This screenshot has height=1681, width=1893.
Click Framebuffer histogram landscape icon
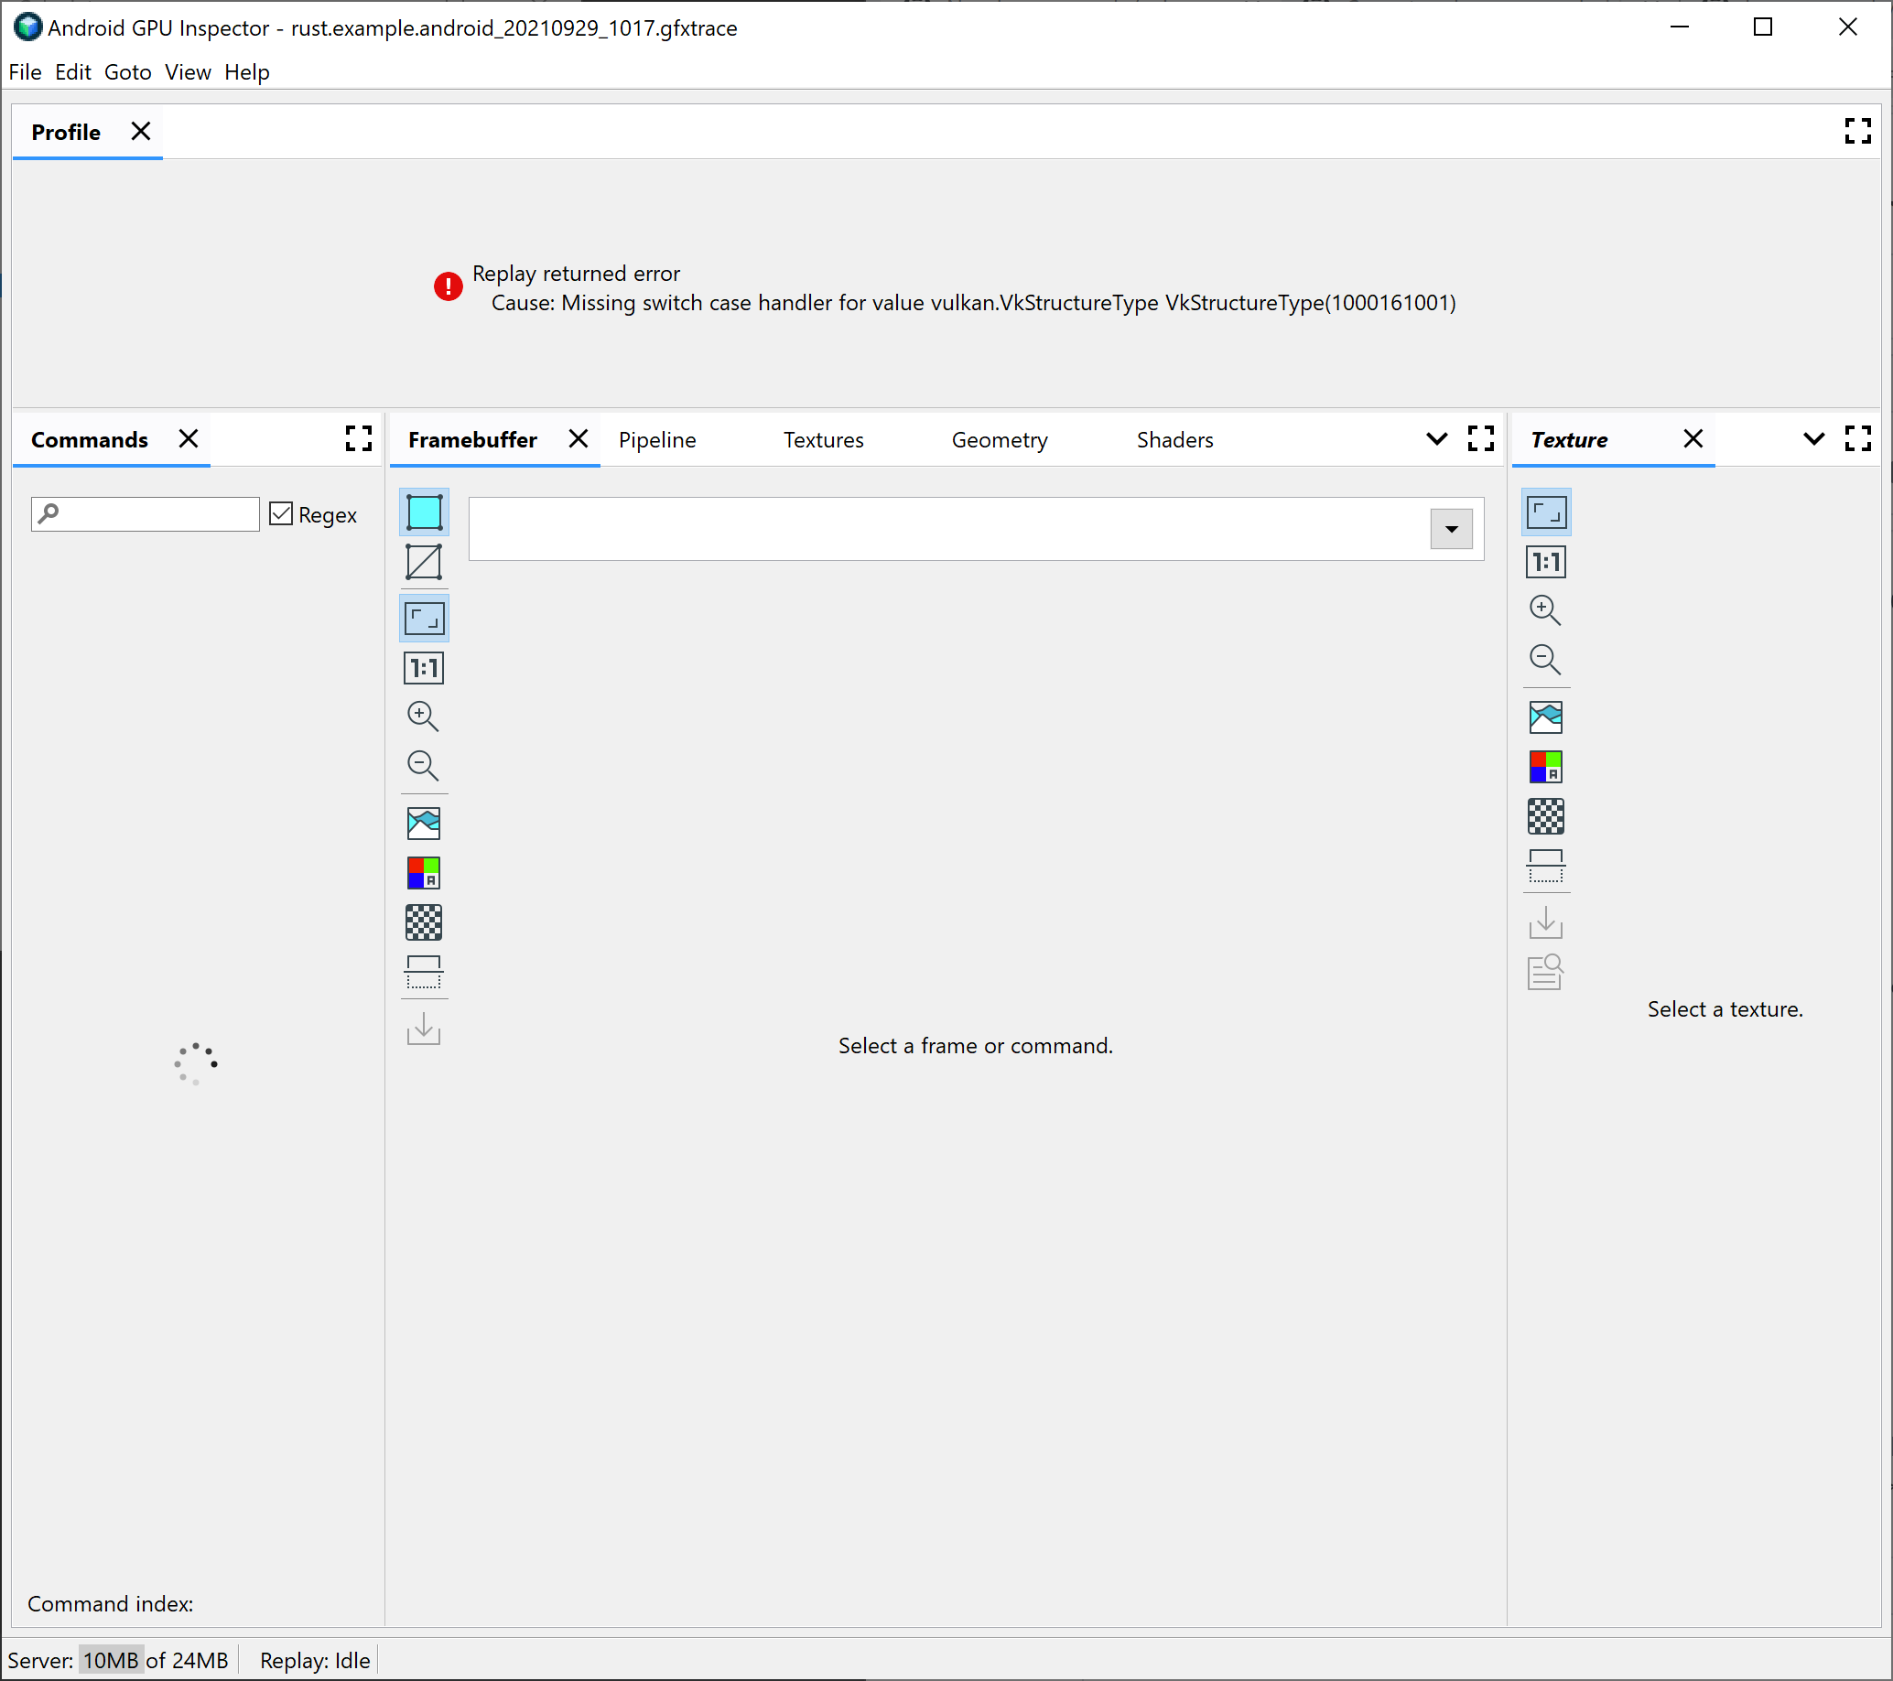(424, 823)
